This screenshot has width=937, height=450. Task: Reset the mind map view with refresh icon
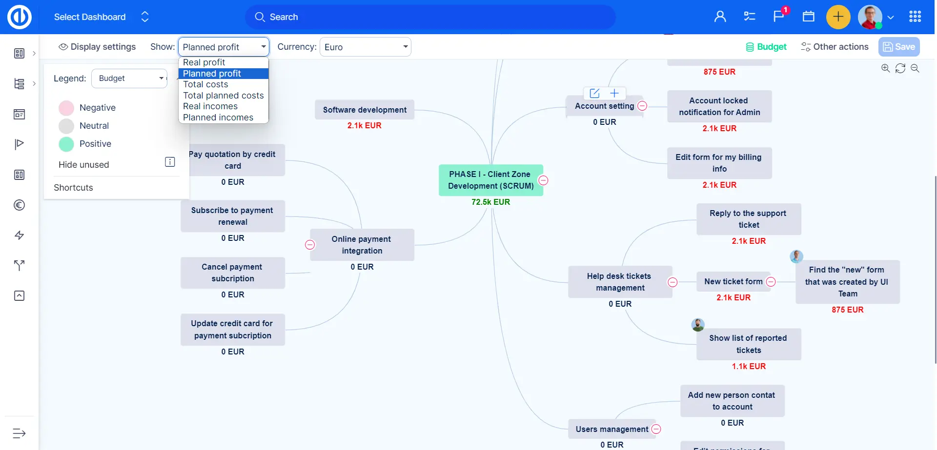(900, 68)
